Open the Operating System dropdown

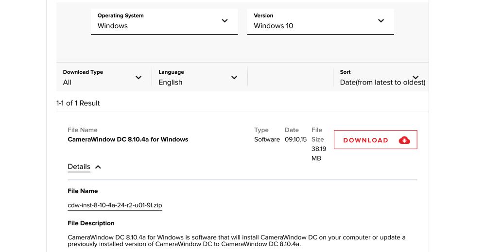164,21
